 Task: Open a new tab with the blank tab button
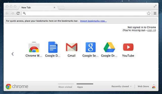point(62,8)
